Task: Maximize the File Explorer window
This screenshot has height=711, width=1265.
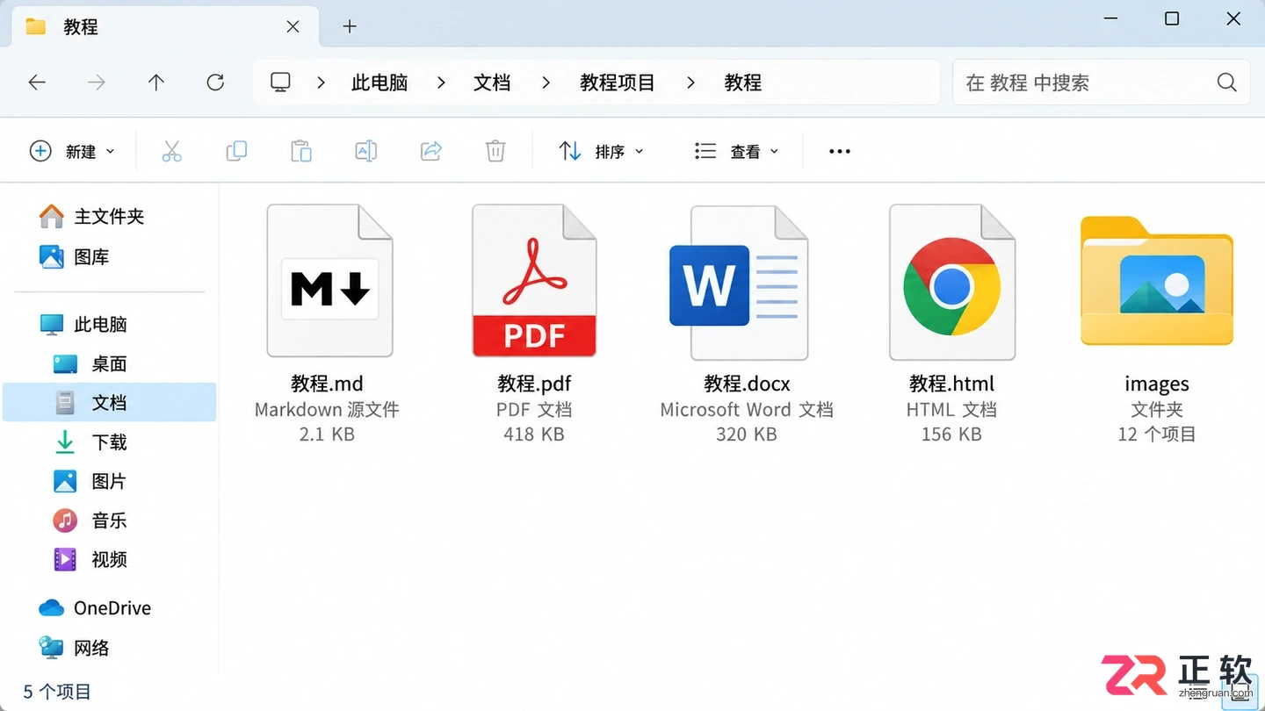Action: 1172,18
